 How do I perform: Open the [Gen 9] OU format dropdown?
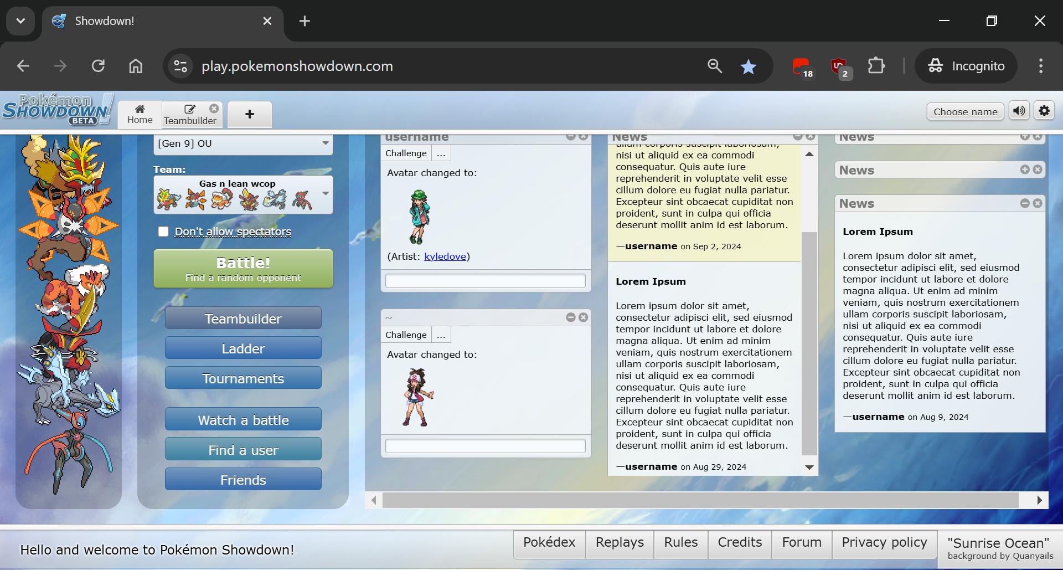coord(243,143)
